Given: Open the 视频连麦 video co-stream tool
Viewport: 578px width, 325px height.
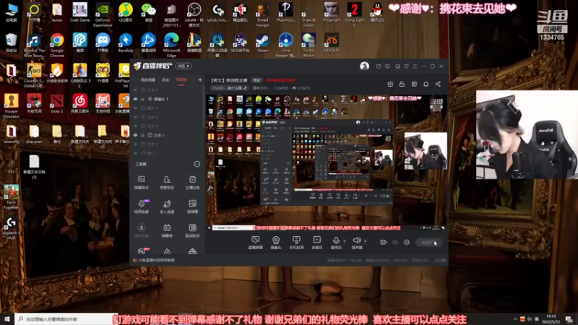Looking at the screenshot, I should pos(141,207).
